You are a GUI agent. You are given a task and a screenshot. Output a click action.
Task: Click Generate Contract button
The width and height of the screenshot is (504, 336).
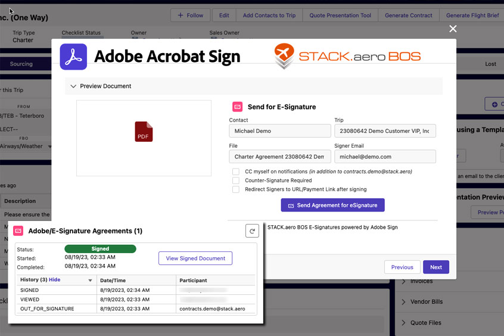tap(409, 15)
